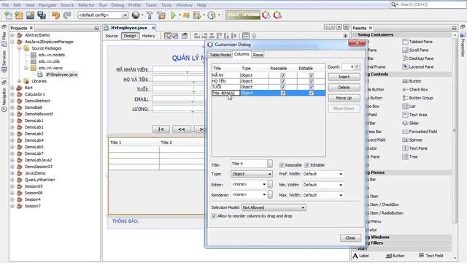Click the Undo arrow icon
467x263 pixels.
point(55,15)
